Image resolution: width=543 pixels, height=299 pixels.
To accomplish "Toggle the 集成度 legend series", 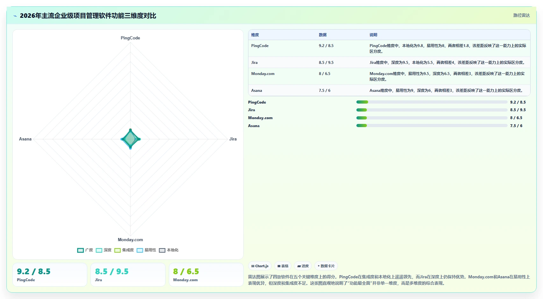I will pos(124,250).
